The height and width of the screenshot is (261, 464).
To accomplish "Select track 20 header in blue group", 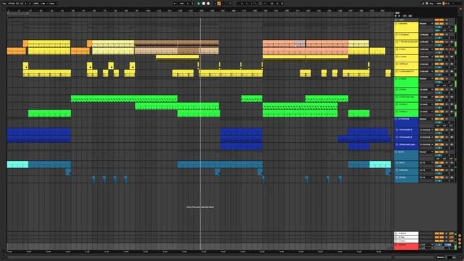I will click(x=406, y=146).
